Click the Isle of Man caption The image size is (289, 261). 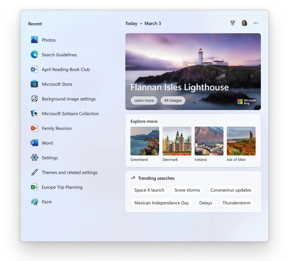[236, 160]
